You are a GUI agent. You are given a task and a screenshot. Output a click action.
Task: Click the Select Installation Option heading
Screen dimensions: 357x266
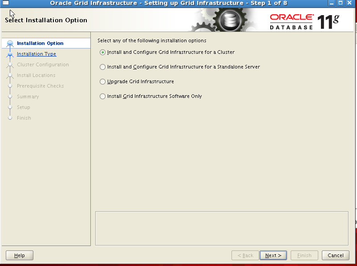[46, 20]
